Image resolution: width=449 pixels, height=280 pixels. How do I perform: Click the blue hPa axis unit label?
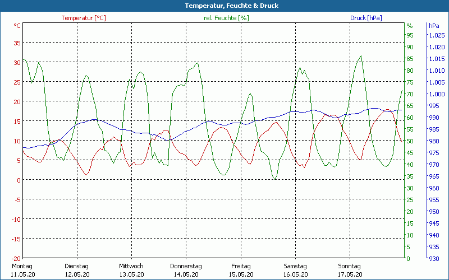[x=434, y=26]
